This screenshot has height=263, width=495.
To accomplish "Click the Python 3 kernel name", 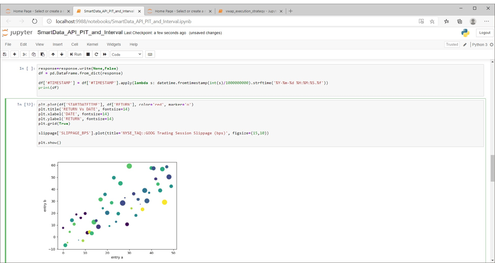I will click(x=479, y=44).
